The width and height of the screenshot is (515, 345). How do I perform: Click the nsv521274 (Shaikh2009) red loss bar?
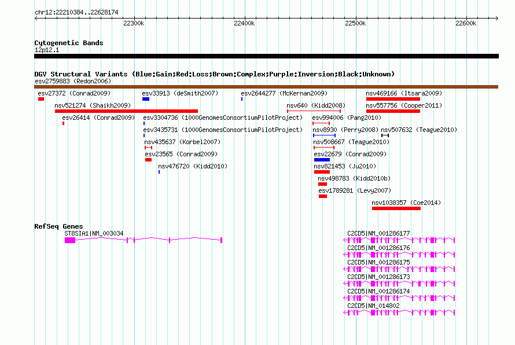[127, 111]
